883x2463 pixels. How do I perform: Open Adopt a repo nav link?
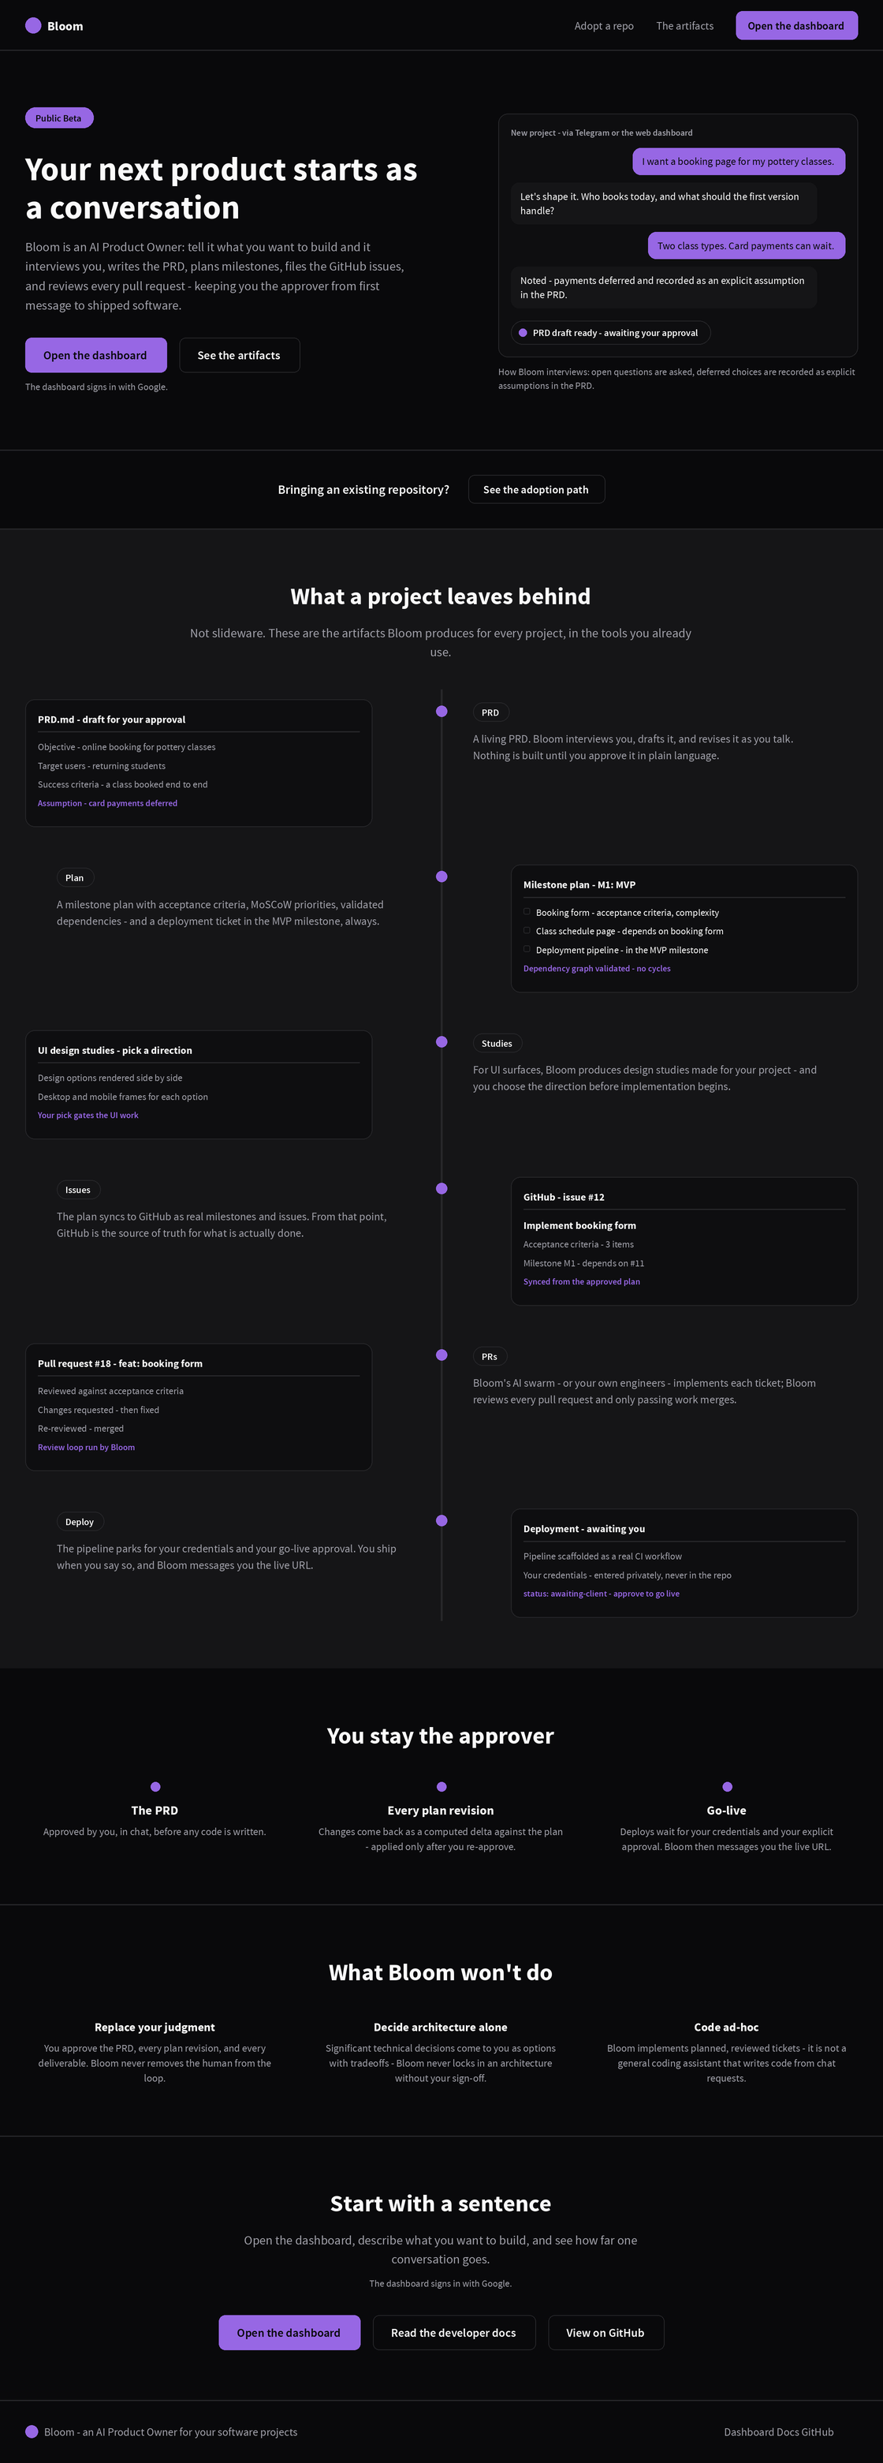604,26
